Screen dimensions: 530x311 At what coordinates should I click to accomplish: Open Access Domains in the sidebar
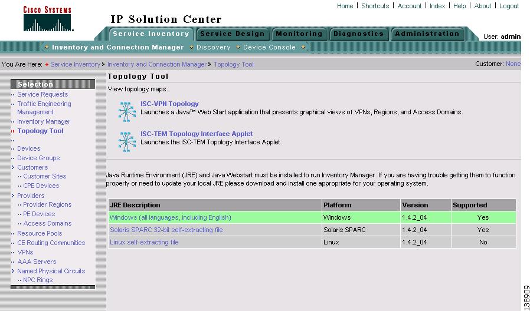coord(47,223)
